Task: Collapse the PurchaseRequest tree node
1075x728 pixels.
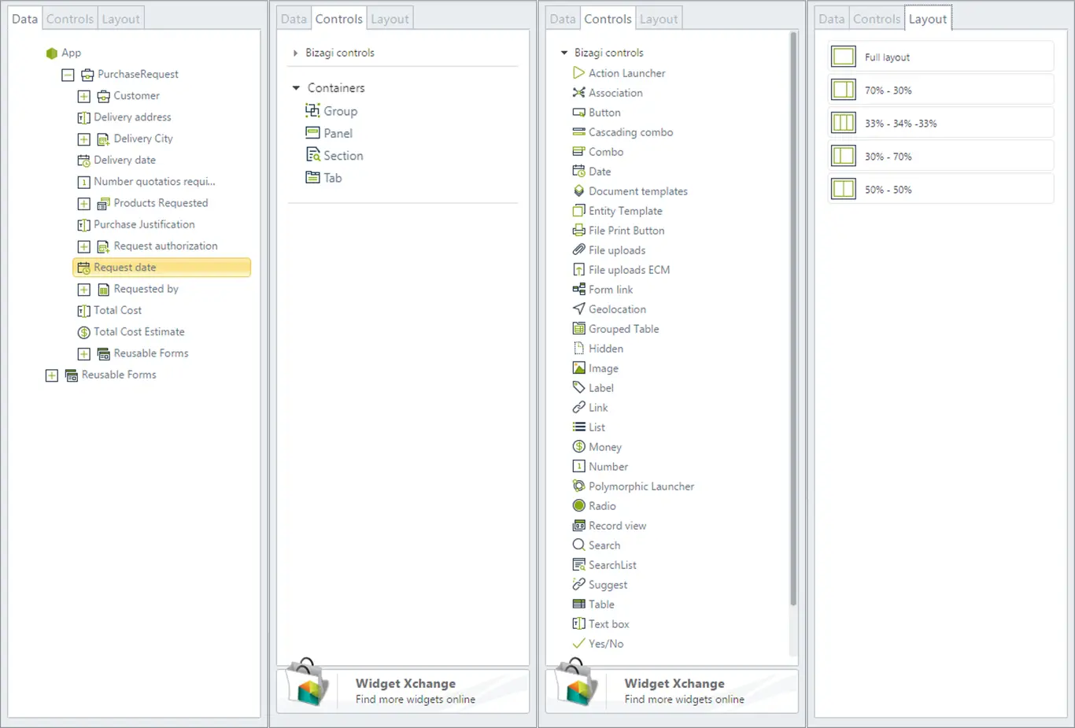Action: pyautogui.click(x=68, y=75)
